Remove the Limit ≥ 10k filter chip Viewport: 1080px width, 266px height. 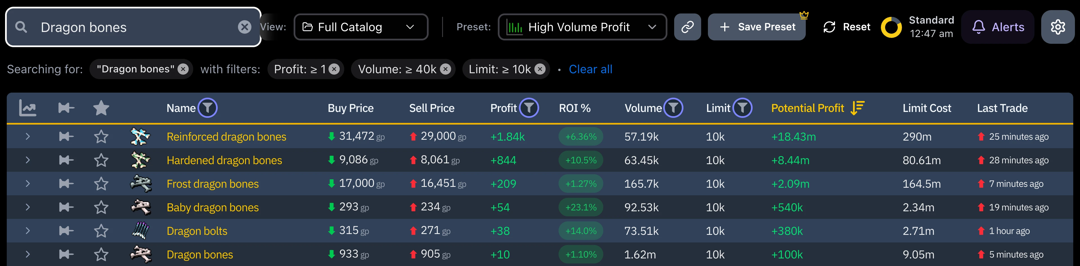(x=540, y=69)
